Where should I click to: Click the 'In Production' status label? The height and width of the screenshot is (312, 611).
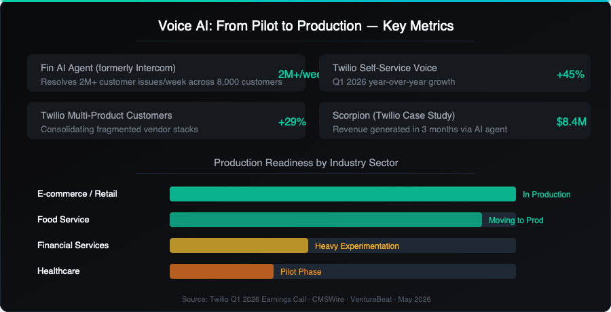click(547, 195)
